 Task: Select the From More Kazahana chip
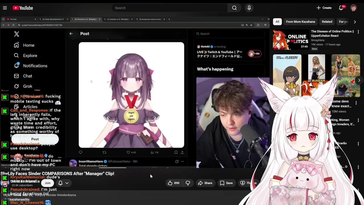tap(300, 22)
